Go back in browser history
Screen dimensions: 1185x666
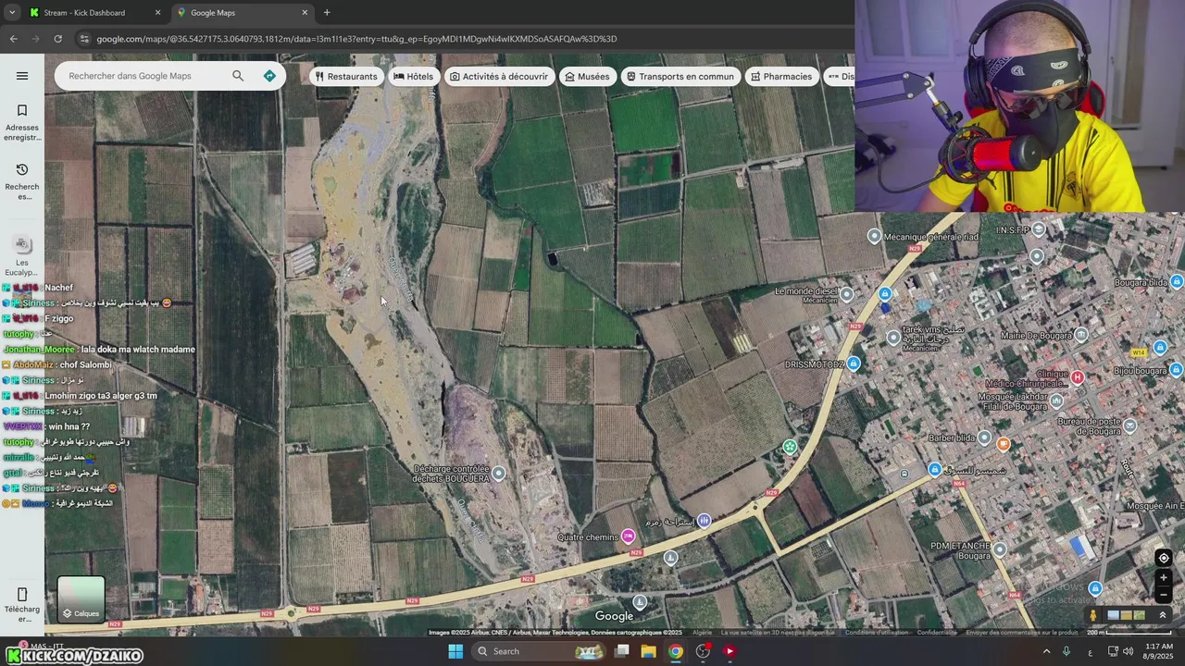(x=13, y=39)
